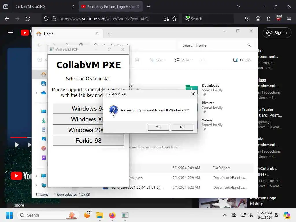The height and width of the screenshot is (222, 296).
Task: Select the Home tab in File Explorer
Action: (68, 34)
